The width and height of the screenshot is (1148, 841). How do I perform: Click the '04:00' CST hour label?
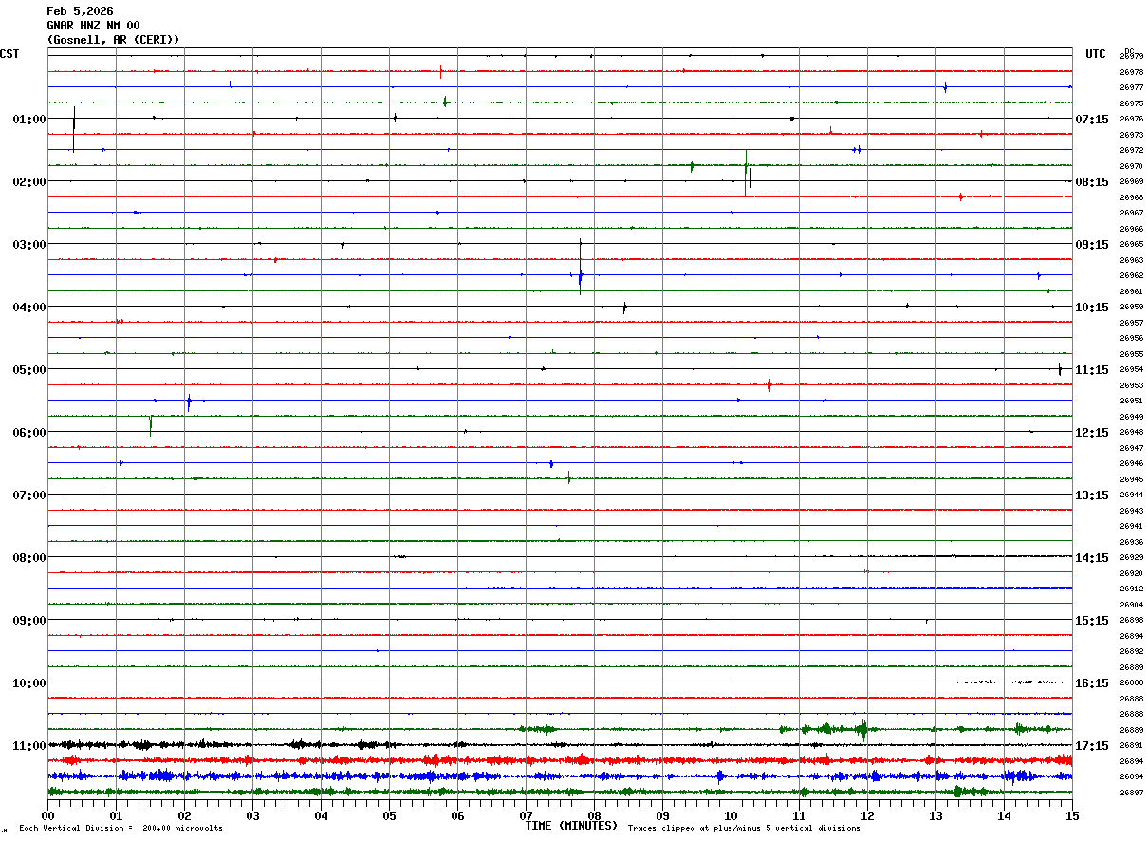(29, 308)
